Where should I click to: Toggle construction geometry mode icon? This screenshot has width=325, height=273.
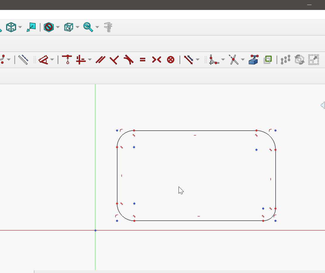[23, 60]
